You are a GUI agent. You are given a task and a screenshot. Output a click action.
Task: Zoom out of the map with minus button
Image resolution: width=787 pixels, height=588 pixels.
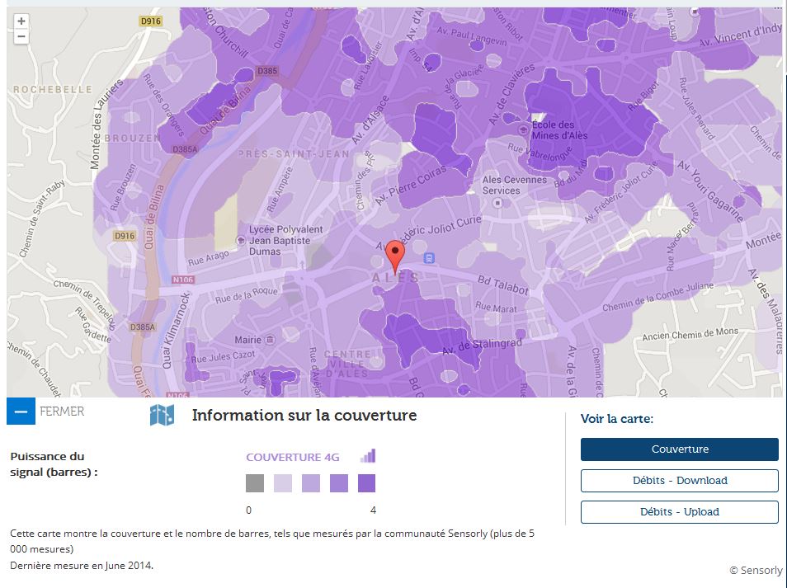(x=21, y=36)
